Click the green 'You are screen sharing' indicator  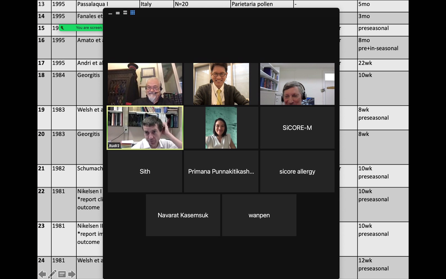pyautogui.click(x=81, y=28)
